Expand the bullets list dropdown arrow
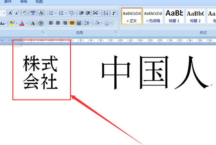 [x=56, y=13]
